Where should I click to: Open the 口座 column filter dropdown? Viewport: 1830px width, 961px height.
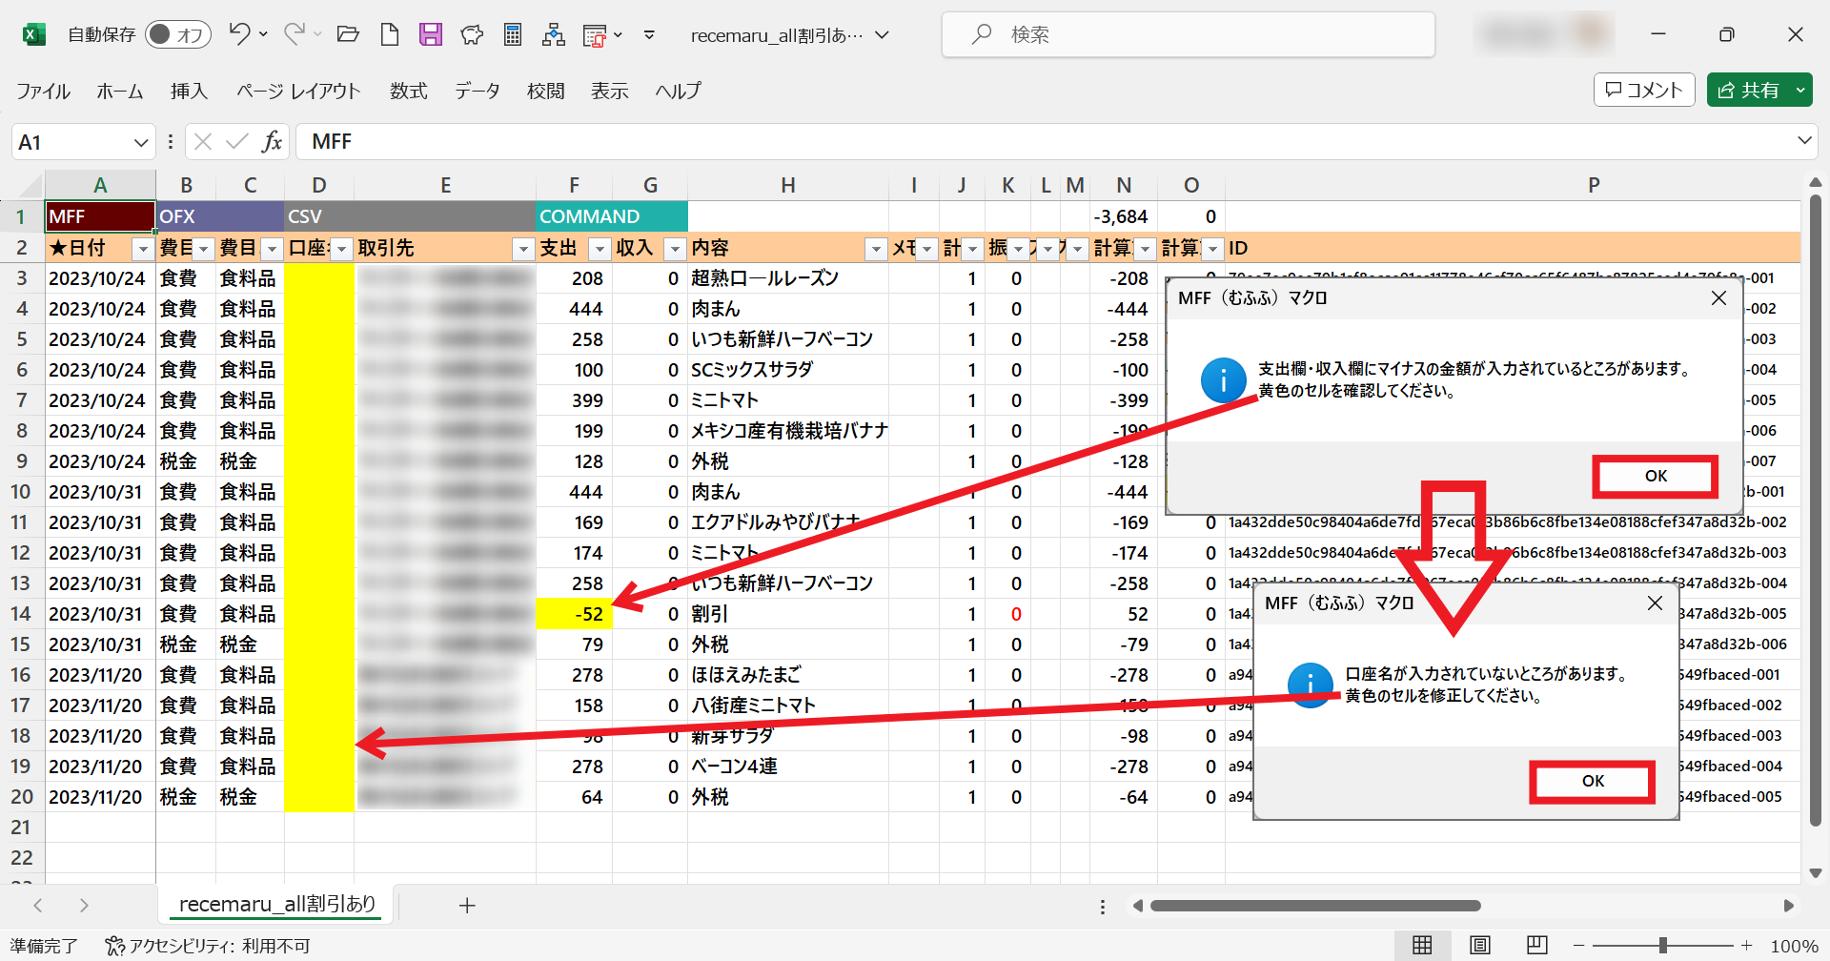point(341,249)
